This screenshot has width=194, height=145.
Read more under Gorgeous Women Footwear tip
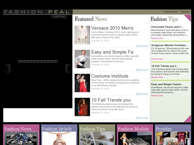point(157,59)
